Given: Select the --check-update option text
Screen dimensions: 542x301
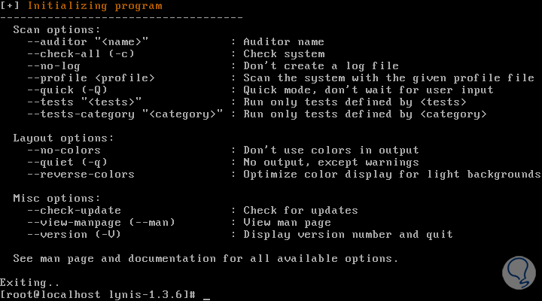Looking at the screenshot, I should 74,211.
